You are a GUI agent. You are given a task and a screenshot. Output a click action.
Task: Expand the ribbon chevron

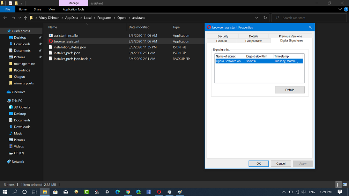340,9
